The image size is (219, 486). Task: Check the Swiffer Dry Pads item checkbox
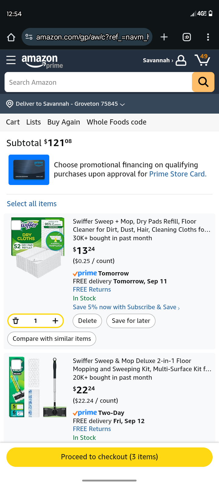16,225
